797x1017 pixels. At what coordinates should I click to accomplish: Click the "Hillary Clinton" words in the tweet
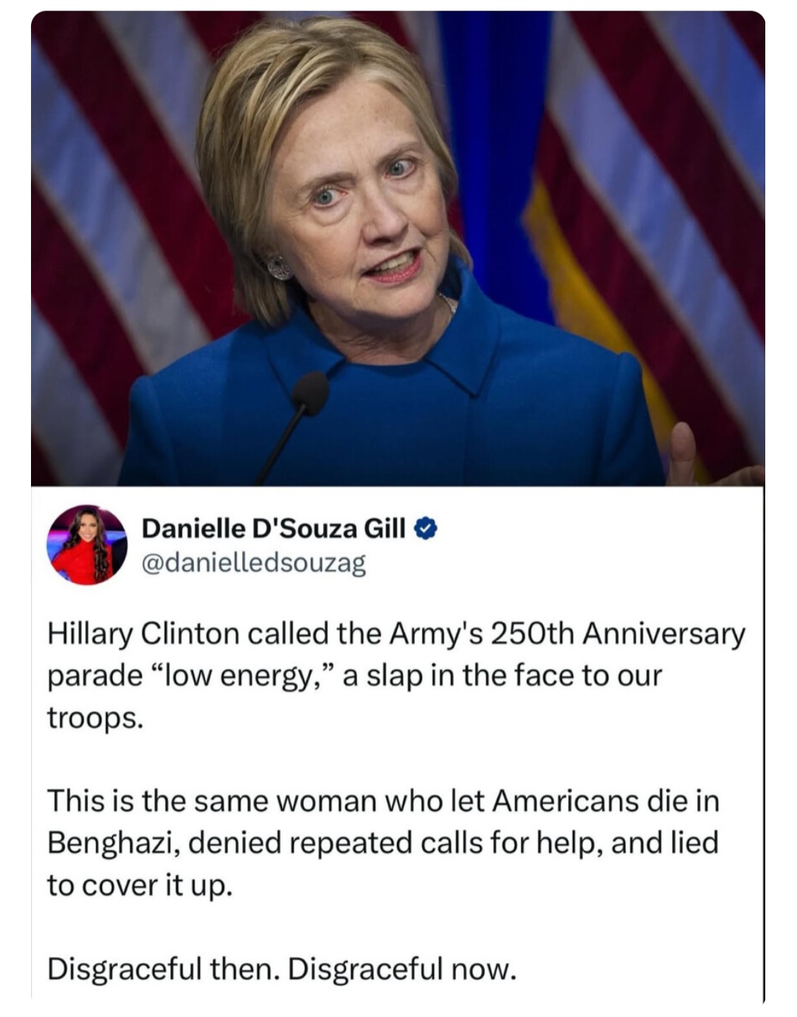pos(144,634)
